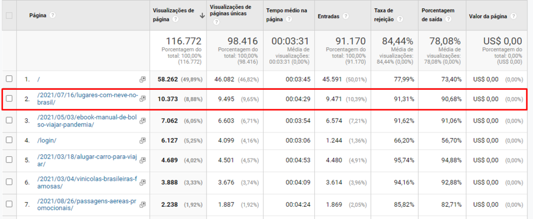Sort by Valor da página header
Viewport: 533px width, 219px height.
(488, 16)
